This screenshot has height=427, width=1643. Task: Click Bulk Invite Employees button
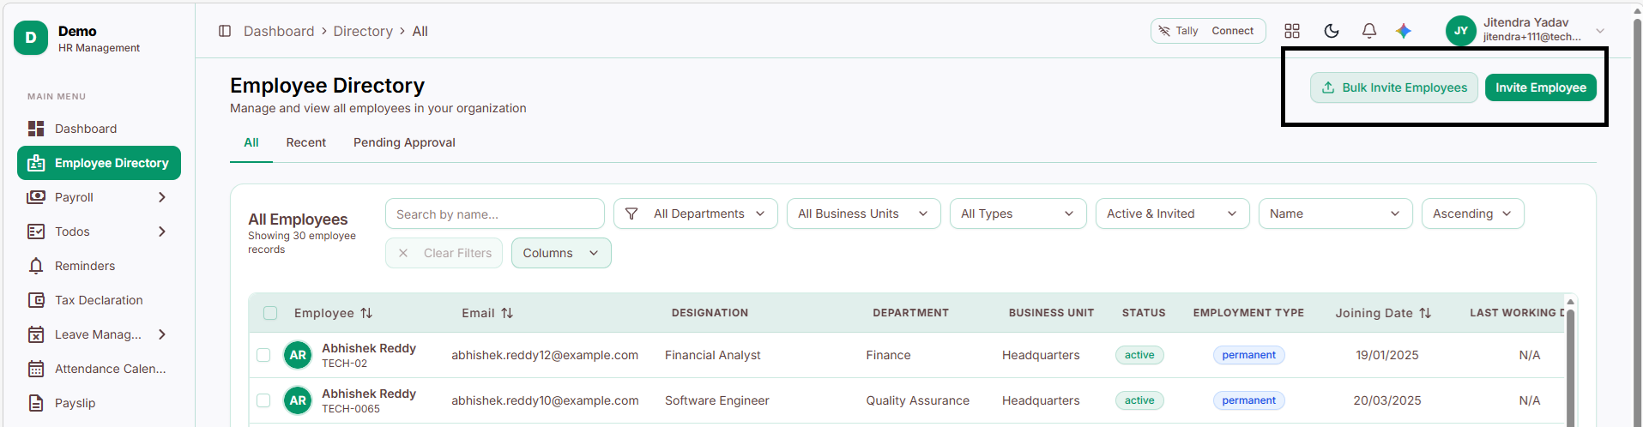point(1394,87)
